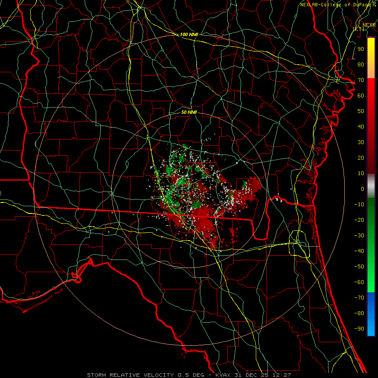
Task: Click the positive "40" scale label
Action: click(x=361, y=126)
